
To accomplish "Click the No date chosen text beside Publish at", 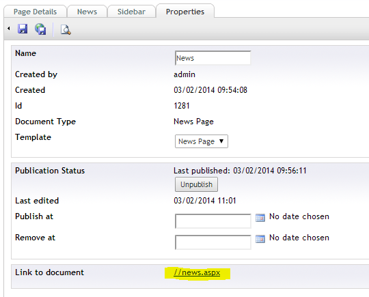I will pyautogui.click(x=299, y=216).
